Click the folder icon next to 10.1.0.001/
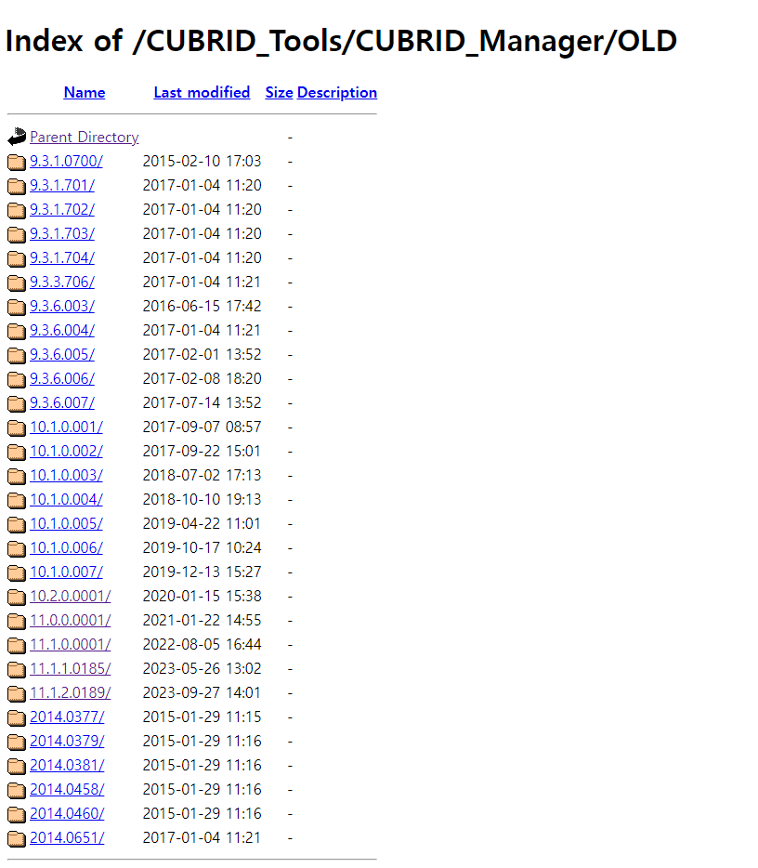This screenshot has height=868, width=758. [17, 427]
